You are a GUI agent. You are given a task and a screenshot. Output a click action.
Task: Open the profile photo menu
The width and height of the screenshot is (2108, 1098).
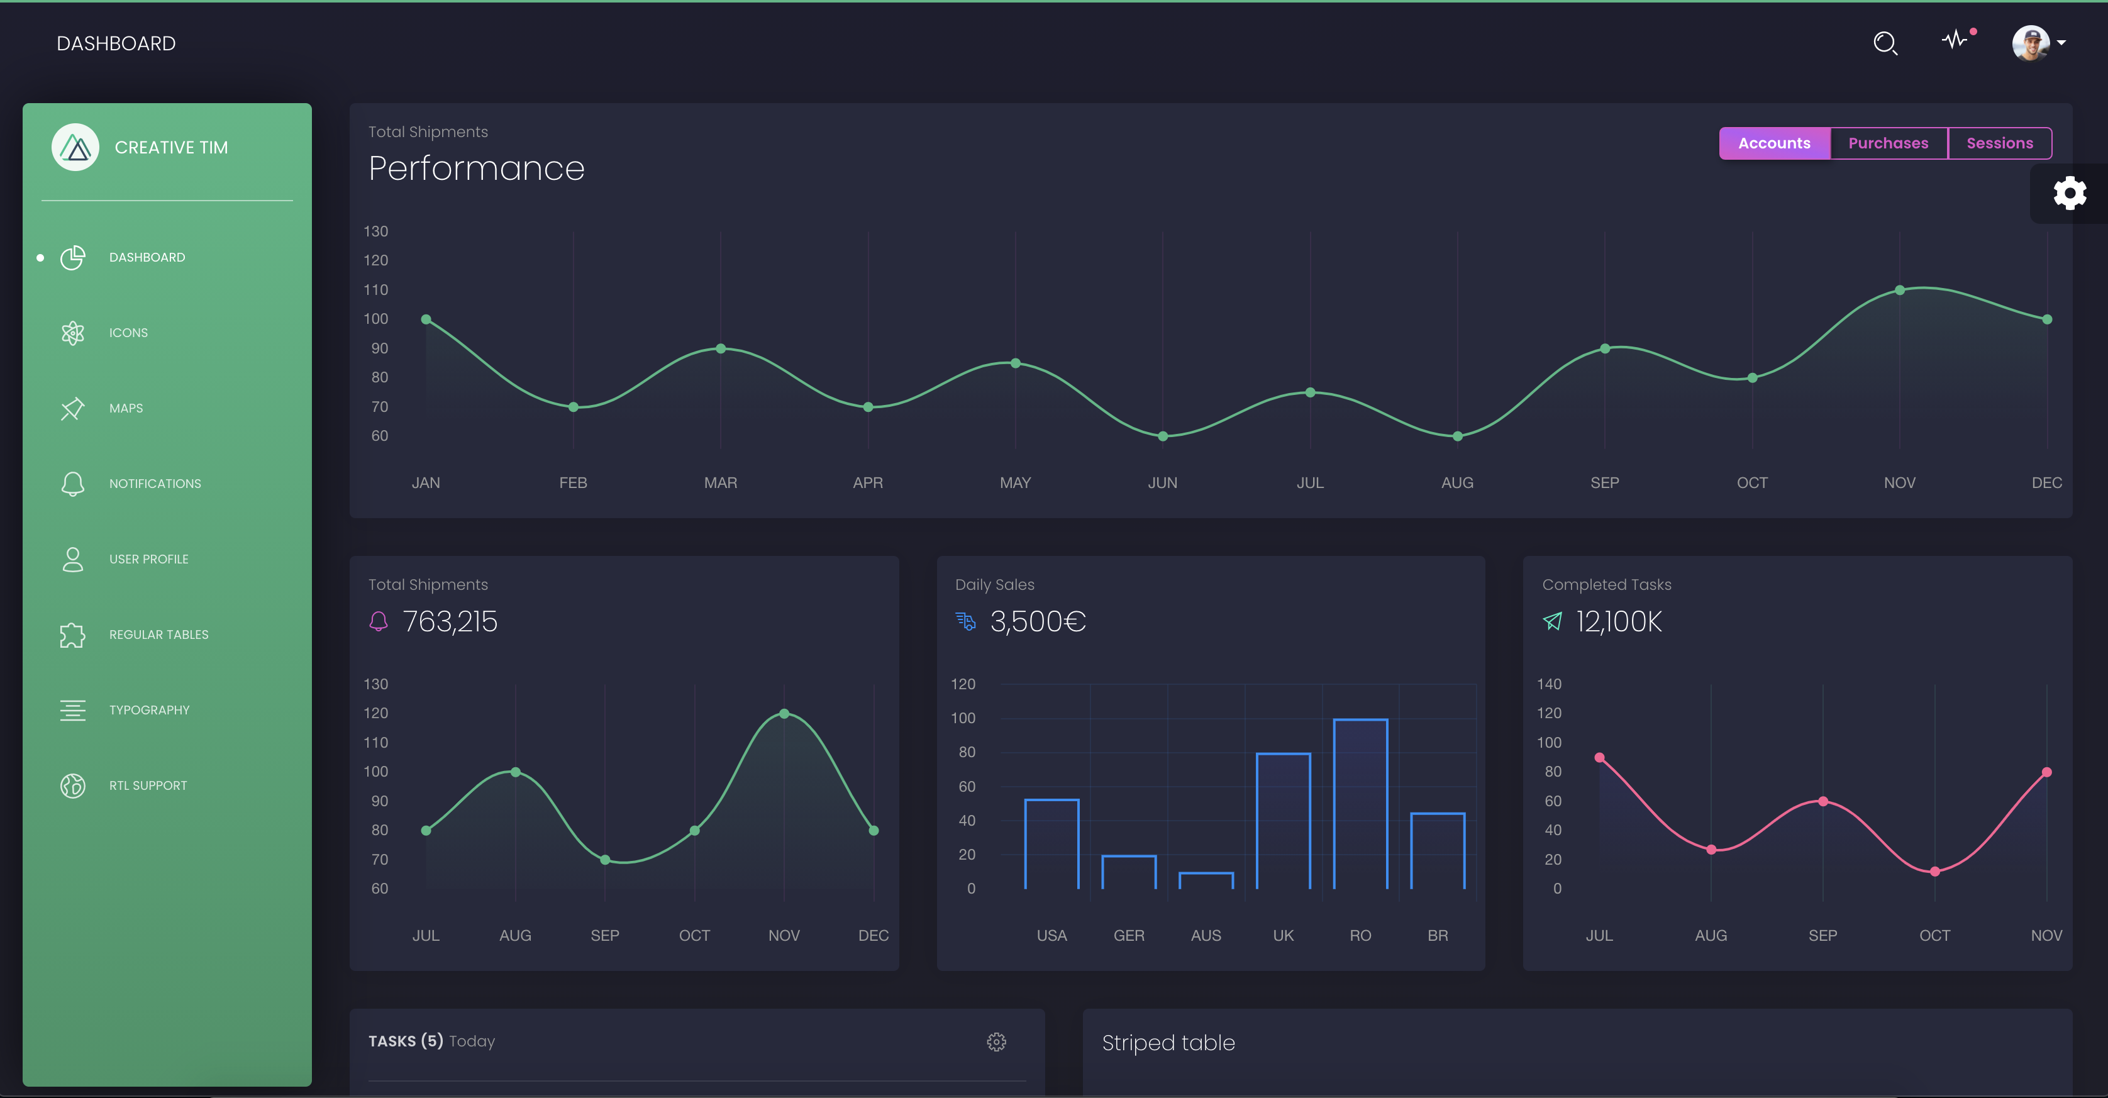click(2030, 43)
